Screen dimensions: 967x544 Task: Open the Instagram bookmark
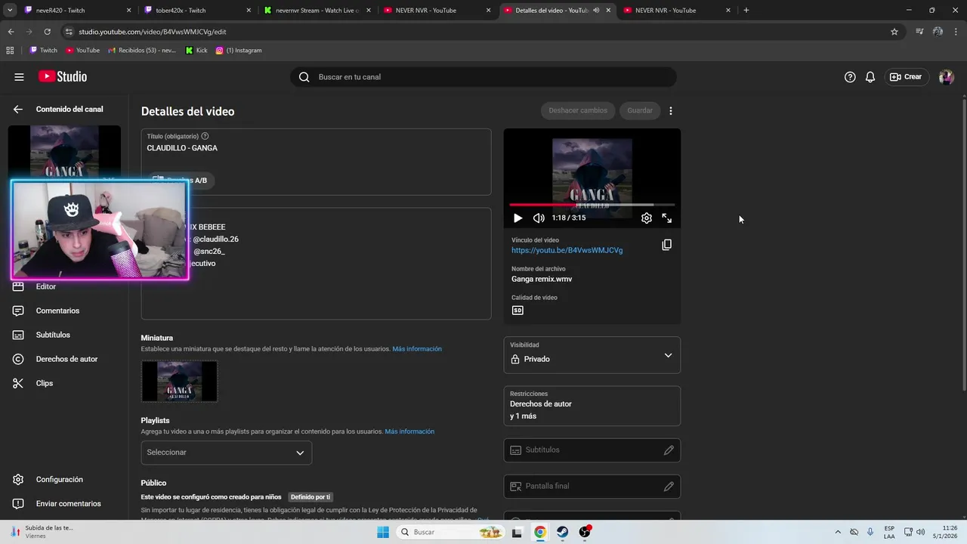coord(239,51)
